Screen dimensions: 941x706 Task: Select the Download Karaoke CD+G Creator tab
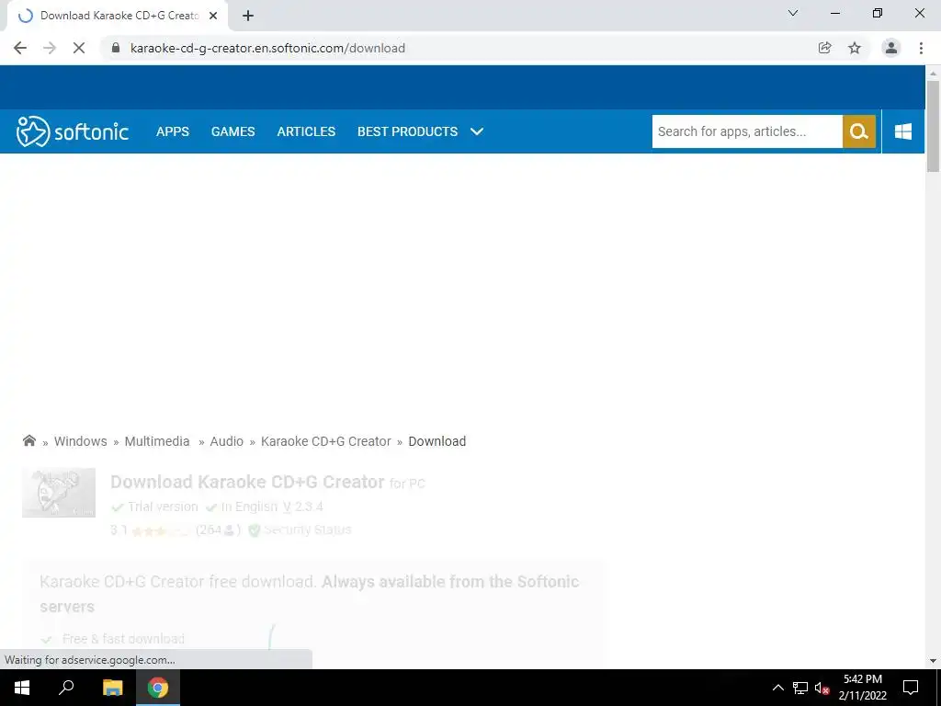[118, 16]
